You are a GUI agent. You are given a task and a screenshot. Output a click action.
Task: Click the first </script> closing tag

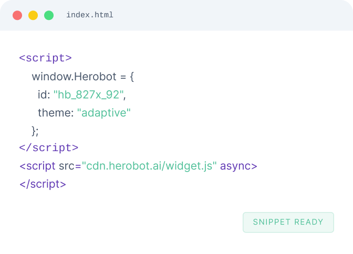49,148
